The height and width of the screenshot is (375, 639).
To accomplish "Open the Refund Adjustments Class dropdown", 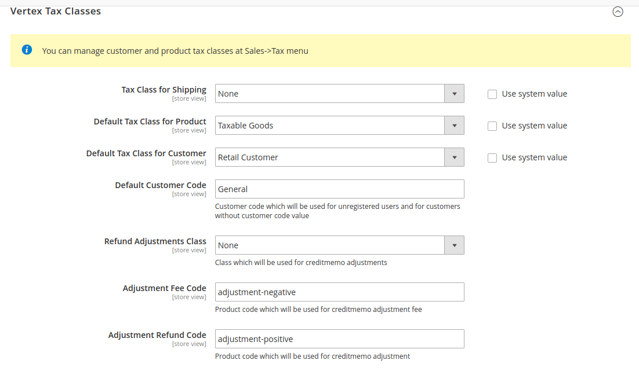I will pos(454,245).
